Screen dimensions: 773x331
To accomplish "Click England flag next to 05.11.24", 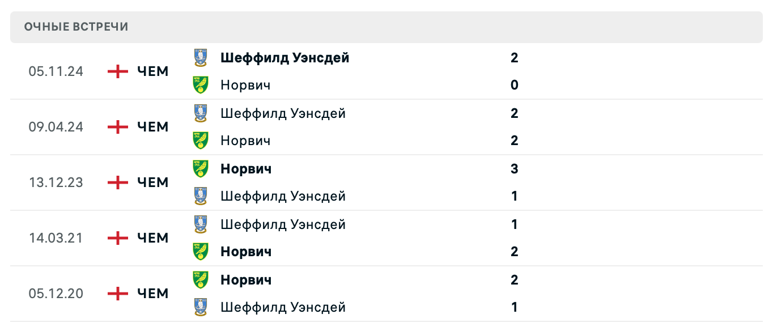I will point(118,71).
